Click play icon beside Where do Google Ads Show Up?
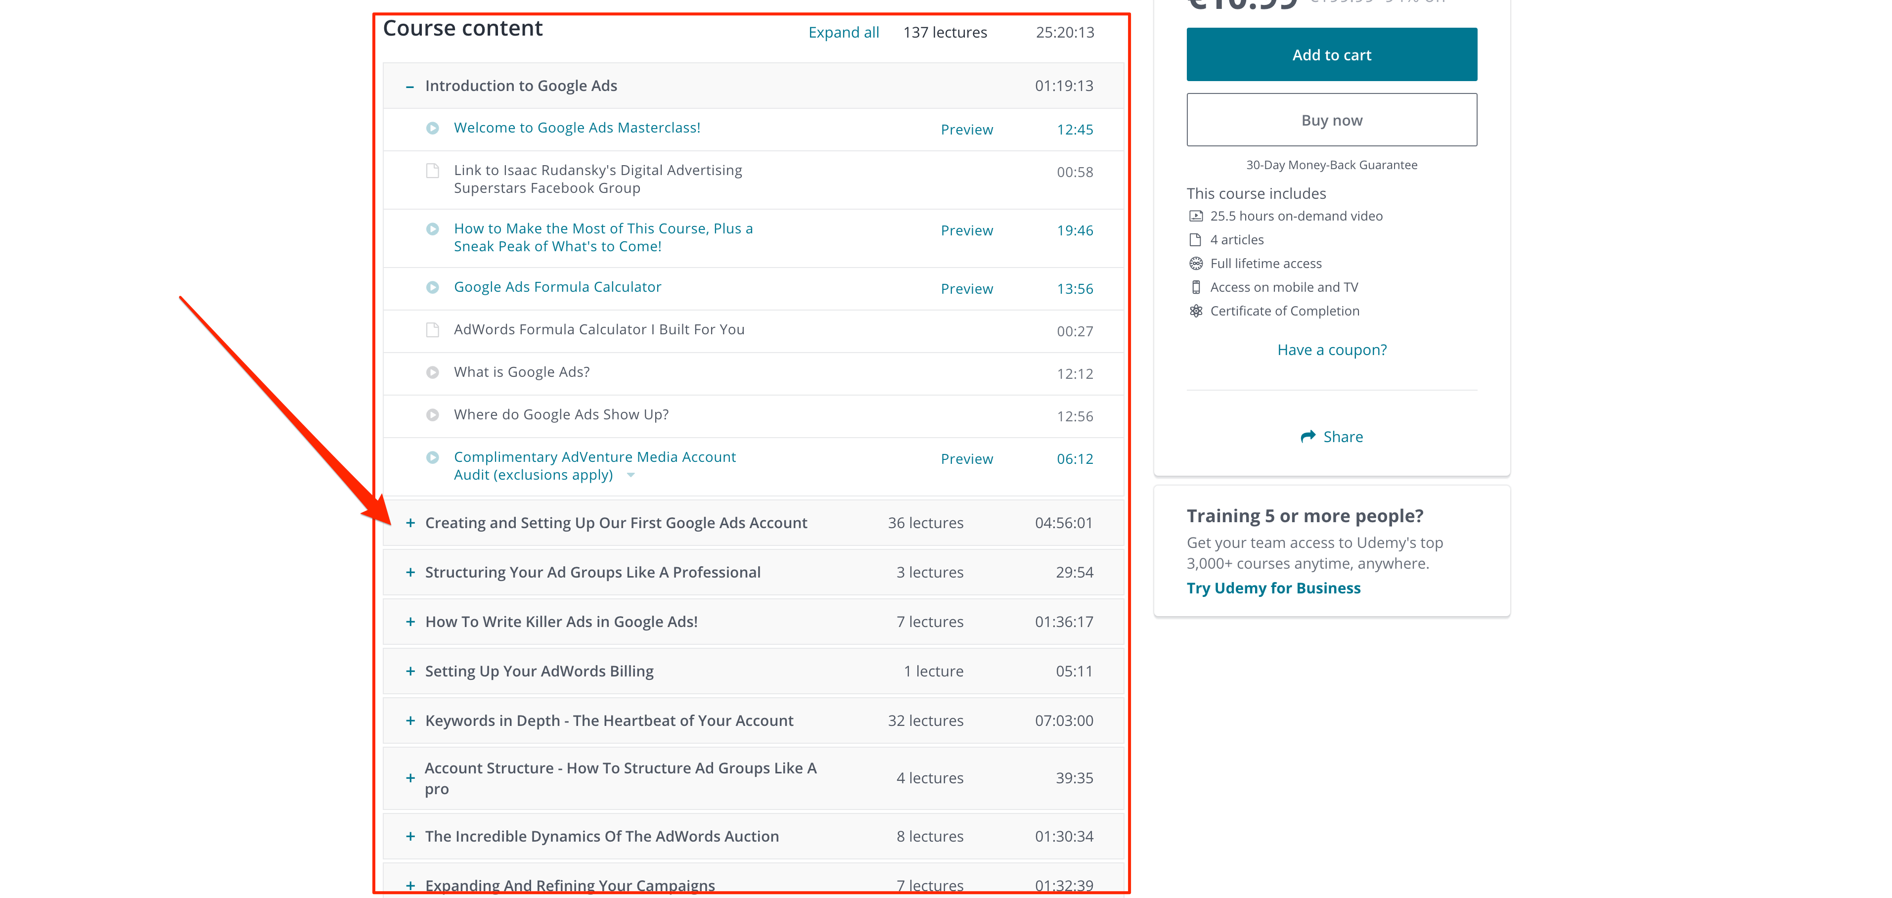Viewport: 1892px width, 898px height. [x=433, y=415]
